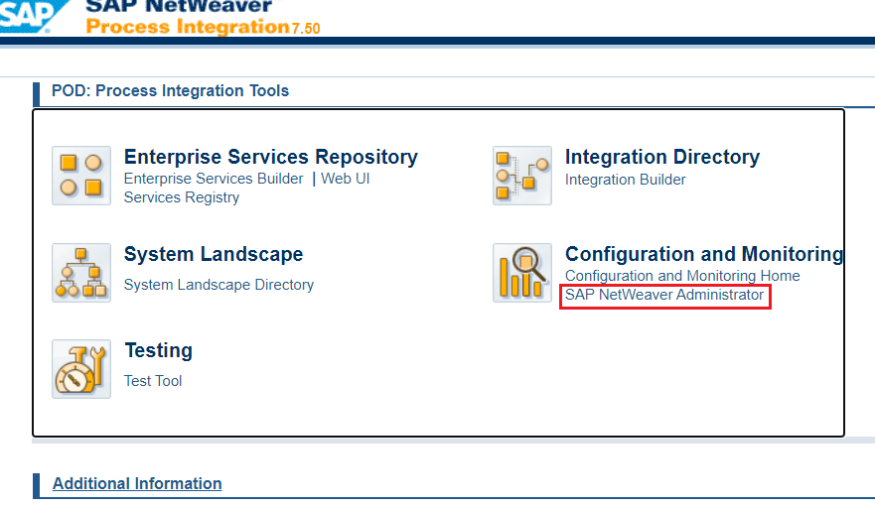
Task: Open the Web UI link
Action: pos(345,179)
